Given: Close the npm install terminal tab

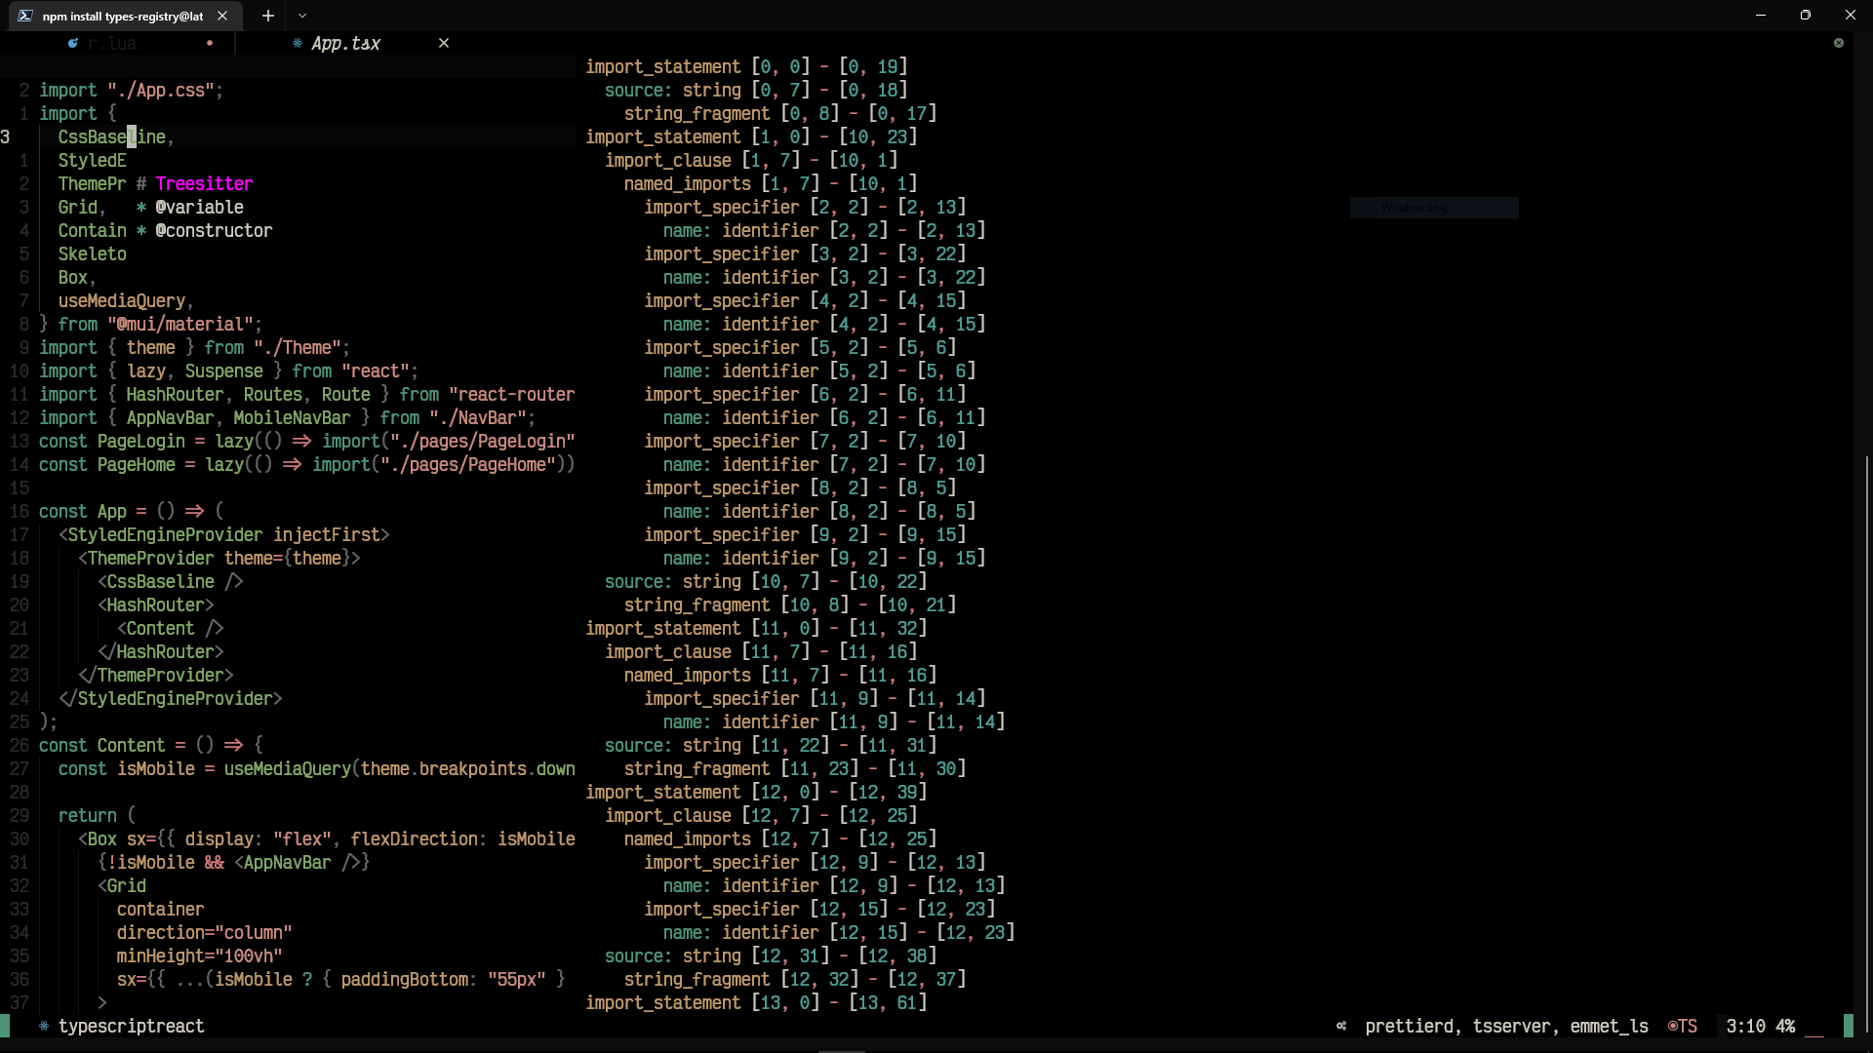Looking at the screenshot, I should (222, 16).
